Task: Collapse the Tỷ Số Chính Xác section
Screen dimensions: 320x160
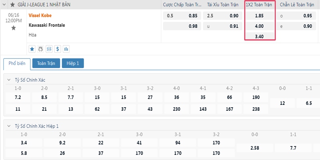Action: pos(9,80)
